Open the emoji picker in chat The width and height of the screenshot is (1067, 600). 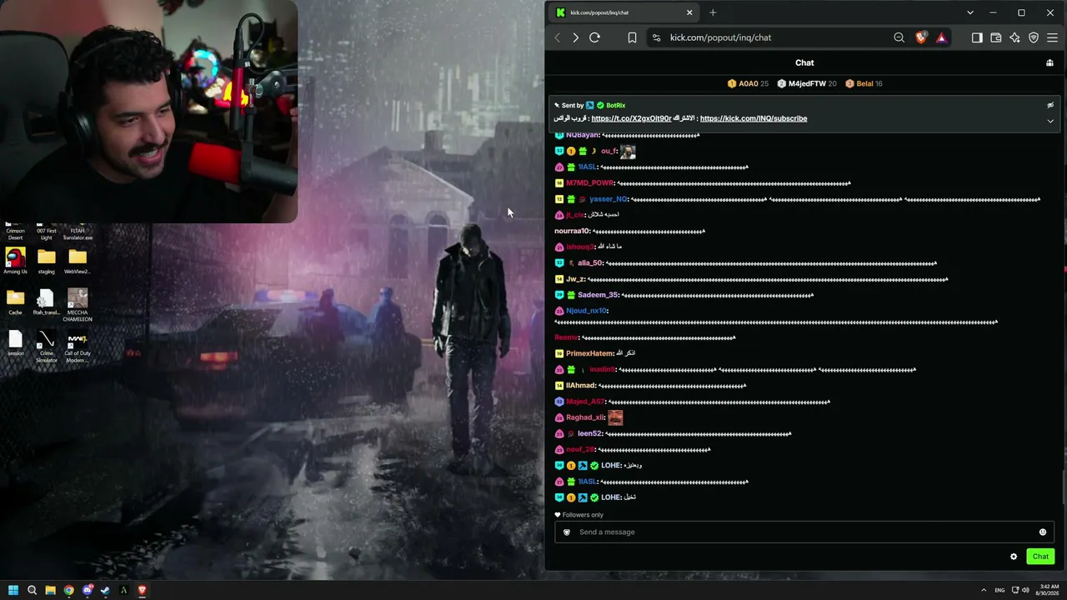point(1042,532)
